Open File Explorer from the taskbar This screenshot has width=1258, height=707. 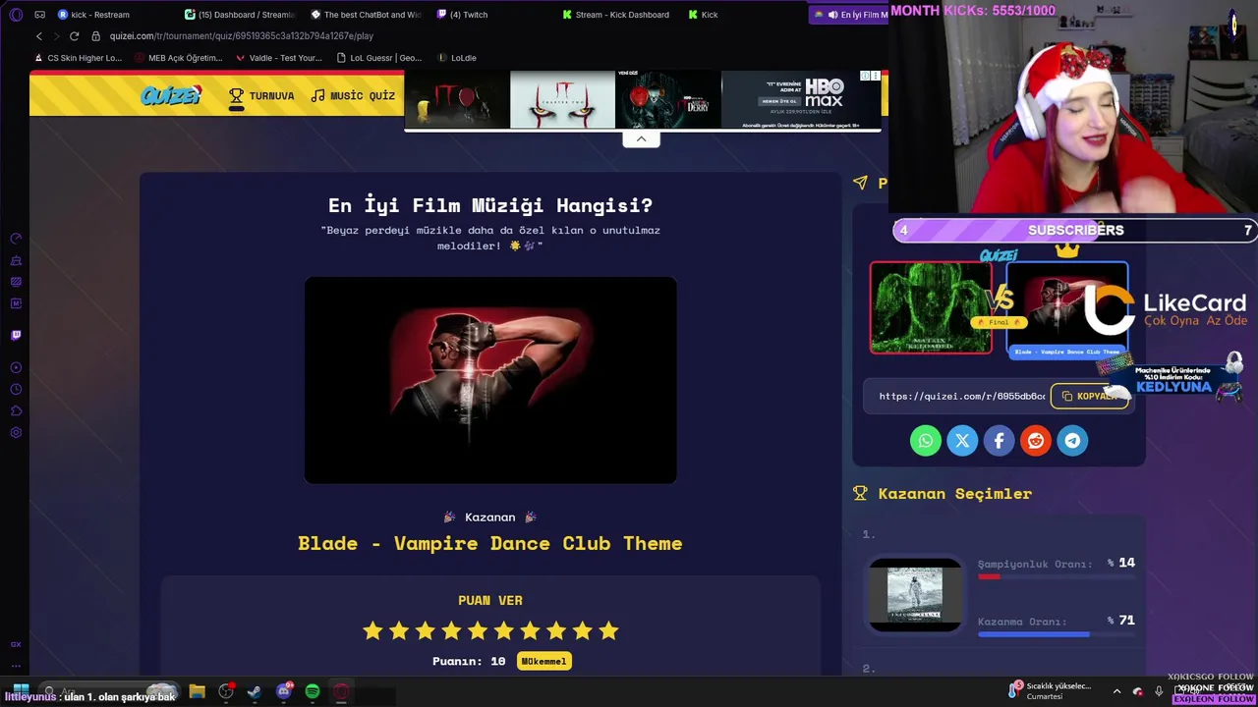tap(197, 691)
